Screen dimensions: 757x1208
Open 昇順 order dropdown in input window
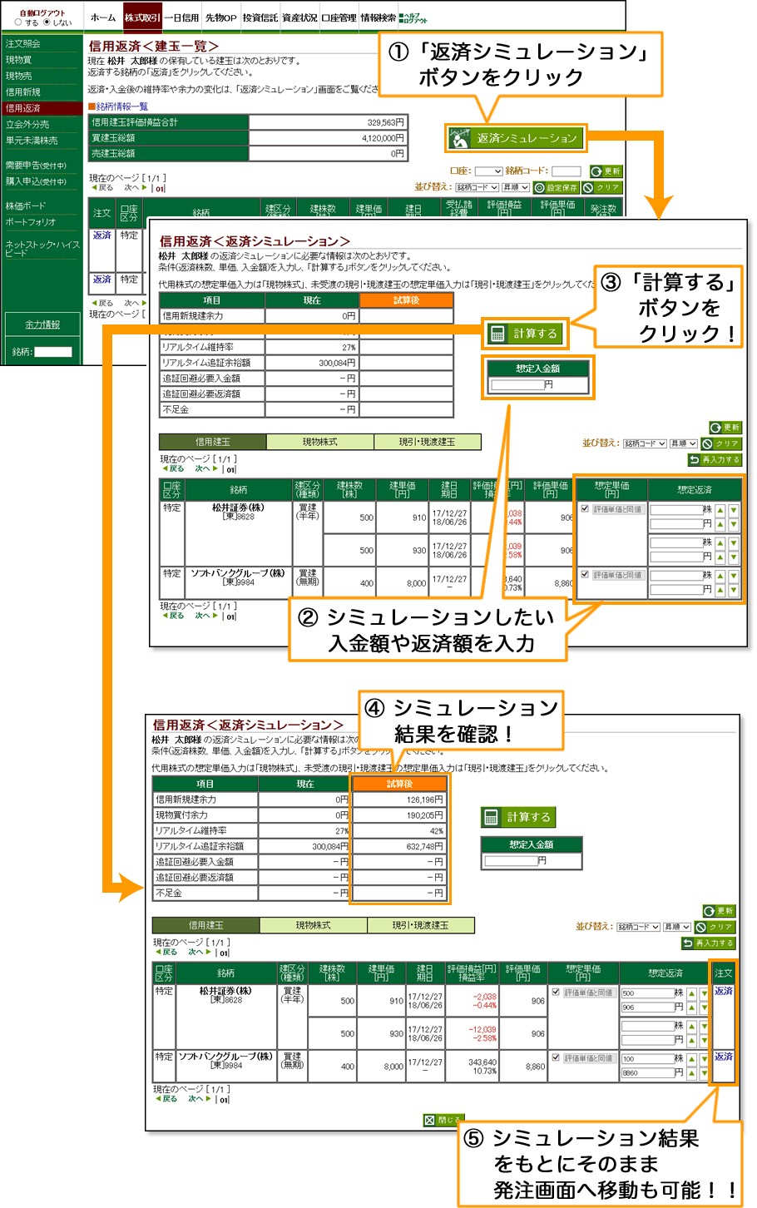tap(683, 443)
